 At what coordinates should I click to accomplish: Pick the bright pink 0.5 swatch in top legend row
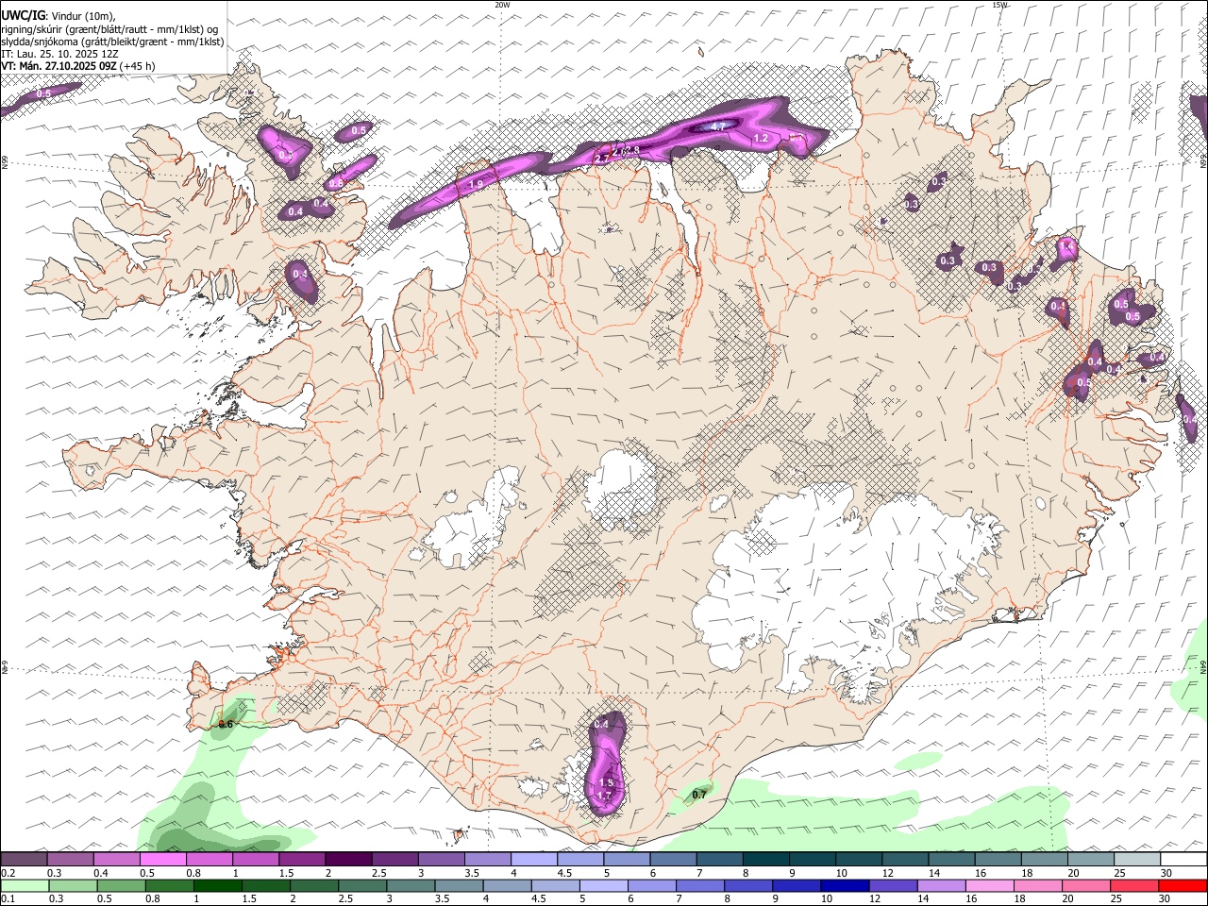pyautogui.click(x=162, y=859)
